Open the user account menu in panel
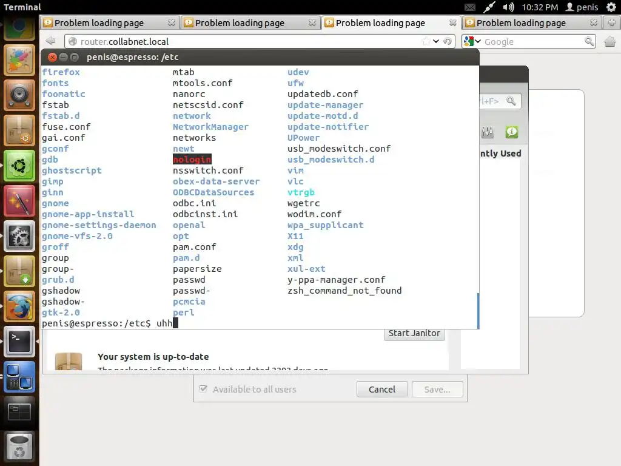Viewport: 621px width, 466px height. [x=582, y=7]
